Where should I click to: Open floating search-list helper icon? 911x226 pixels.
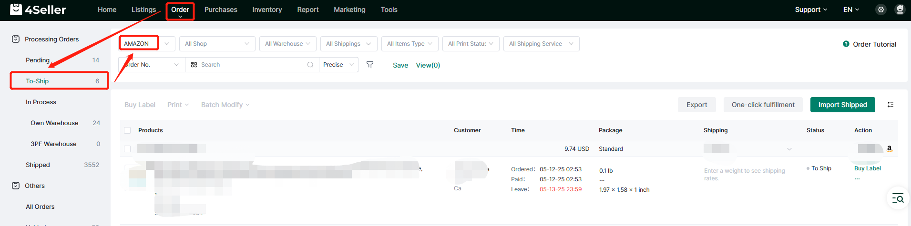pyautogui.click(x=898, y=198)
